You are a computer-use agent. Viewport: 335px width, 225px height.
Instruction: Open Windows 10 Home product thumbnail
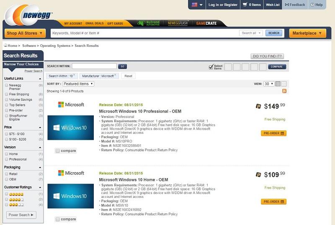[x=70, y=196]
